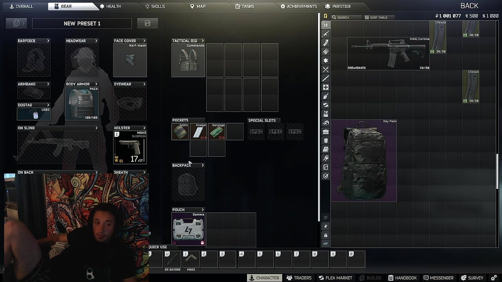The height and width of the screenshot is (282, 502).
Task: Click the save preset floppy disk icon
Action: (147, 23)
